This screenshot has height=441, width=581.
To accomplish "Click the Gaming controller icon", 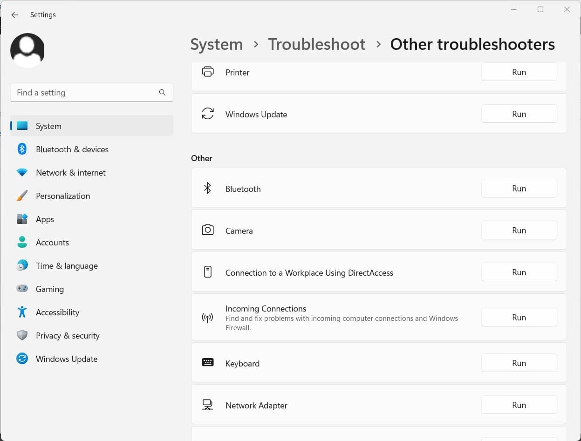I will pyautogui.click(x=22, y=289).
